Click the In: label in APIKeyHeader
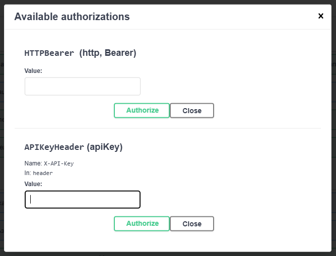This screenshot has height=256, width=336. [x=28, y=173]
